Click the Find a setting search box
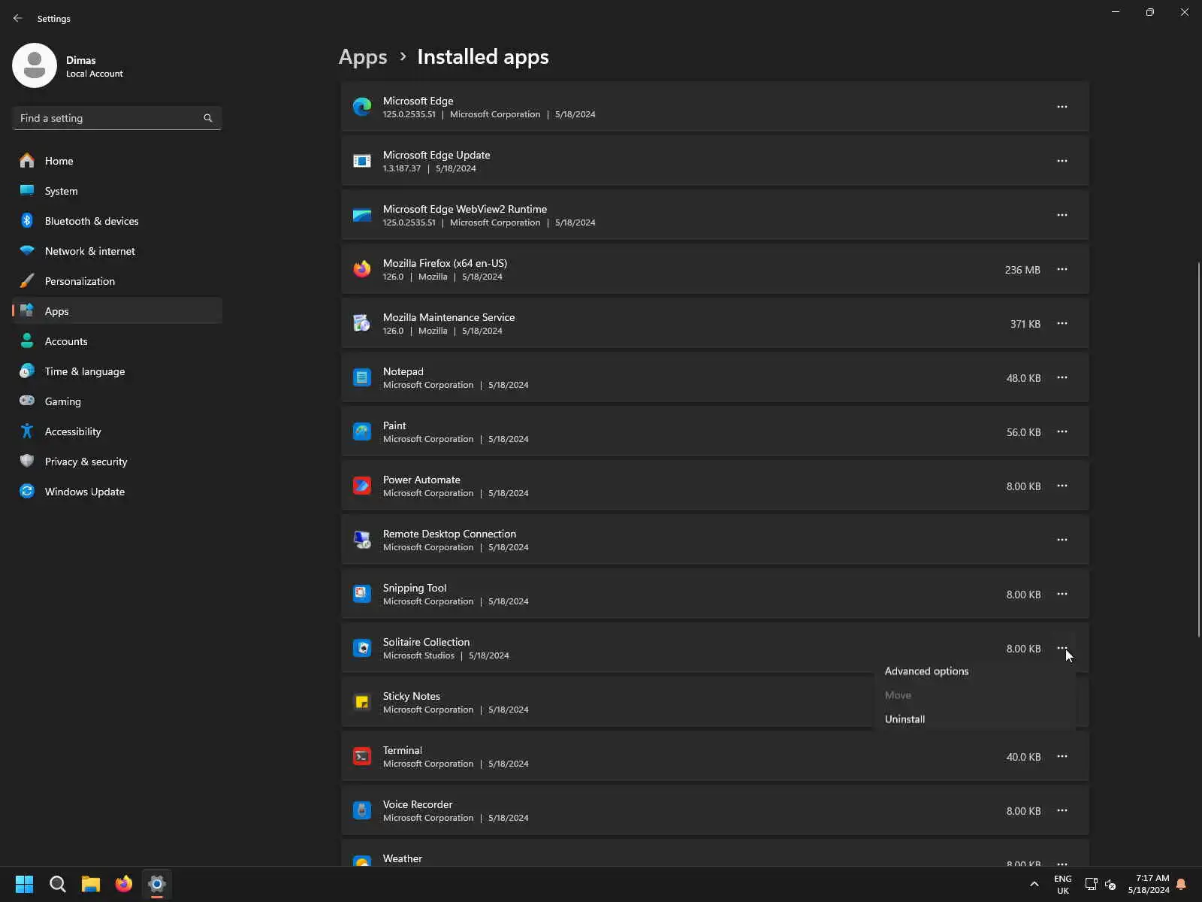The height and width of the screenshot is (902, 1202). click(109, 118)
